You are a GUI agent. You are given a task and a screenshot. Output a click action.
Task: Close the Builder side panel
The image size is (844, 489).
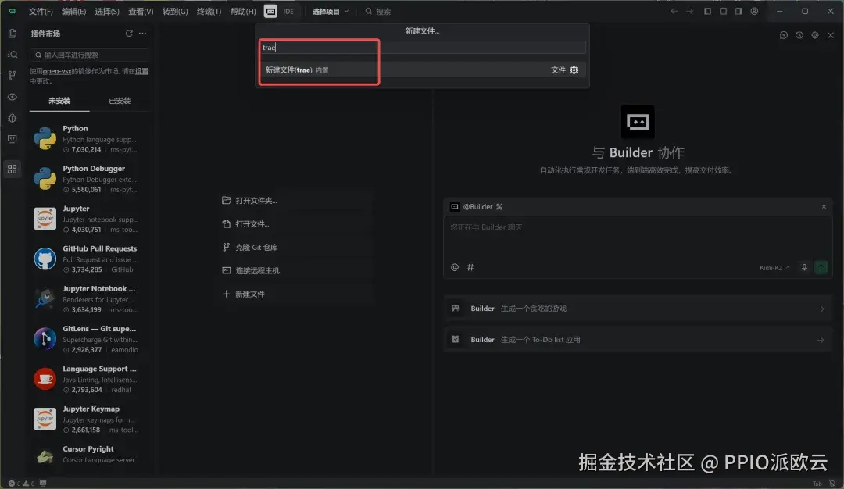tap(831, 35)
